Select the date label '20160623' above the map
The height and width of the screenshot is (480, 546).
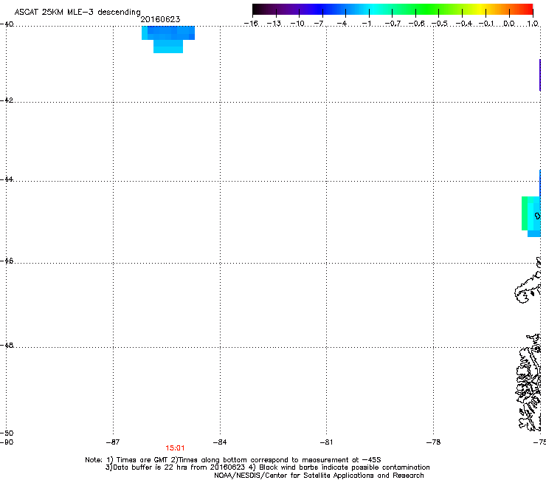pyautogui.click(x=160, y=19)
